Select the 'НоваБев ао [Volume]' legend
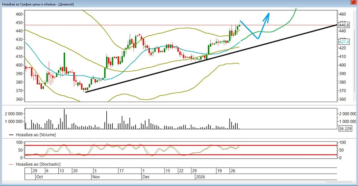Viewport: 358px width, 186px height. (x=32, y=135)
